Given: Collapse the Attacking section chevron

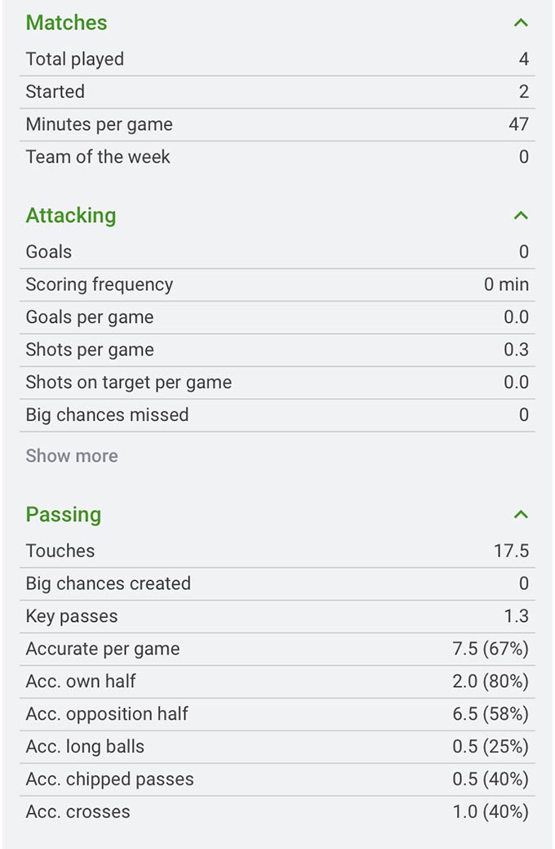Looking at the screenshot, I should coord(521,216).
